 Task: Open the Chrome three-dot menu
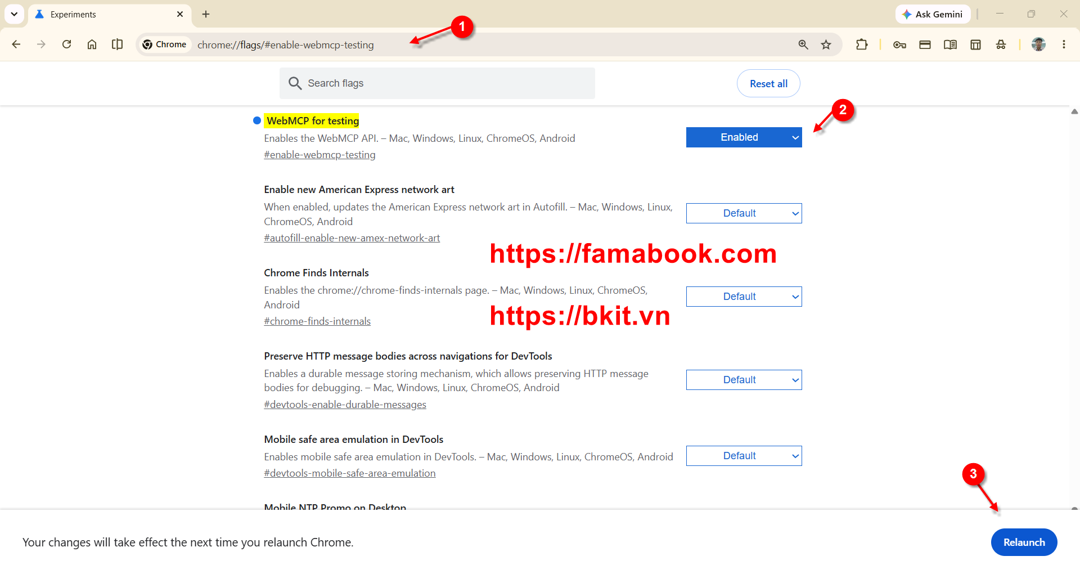[x=1064, y=44]
